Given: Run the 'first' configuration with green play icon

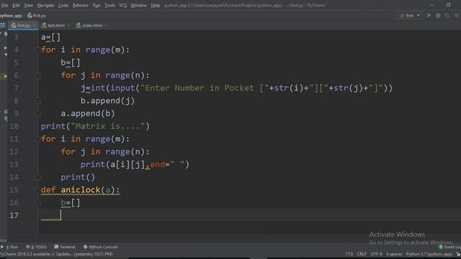Looking at the screenshot, I should [x=429, y=15].
